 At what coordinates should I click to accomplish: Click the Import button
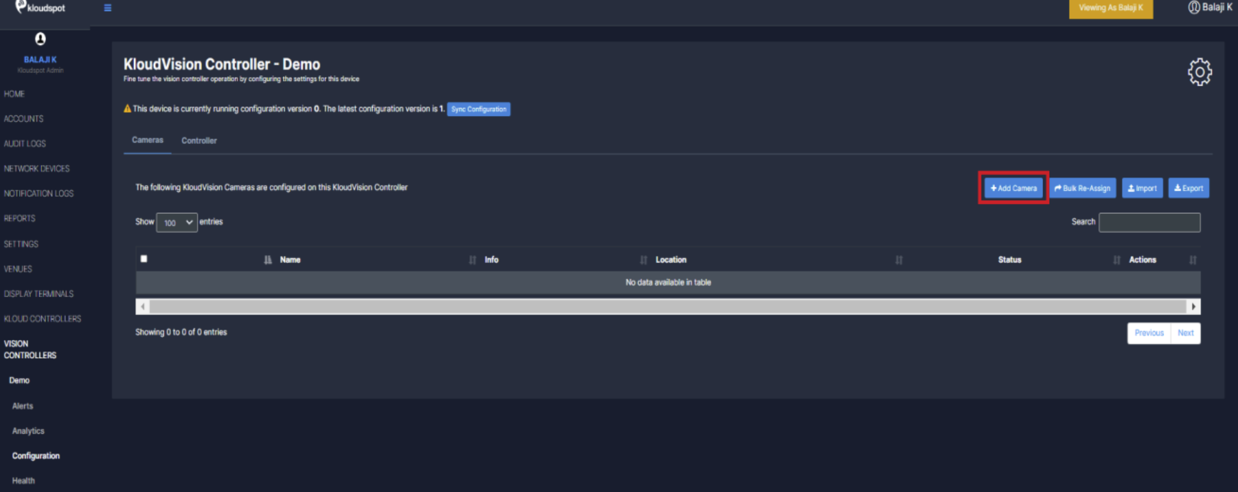pyautogui.click(x=1142, y=188)
